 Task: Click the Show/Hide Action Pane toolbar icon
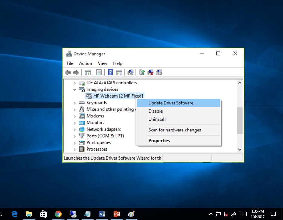(119, 73)
